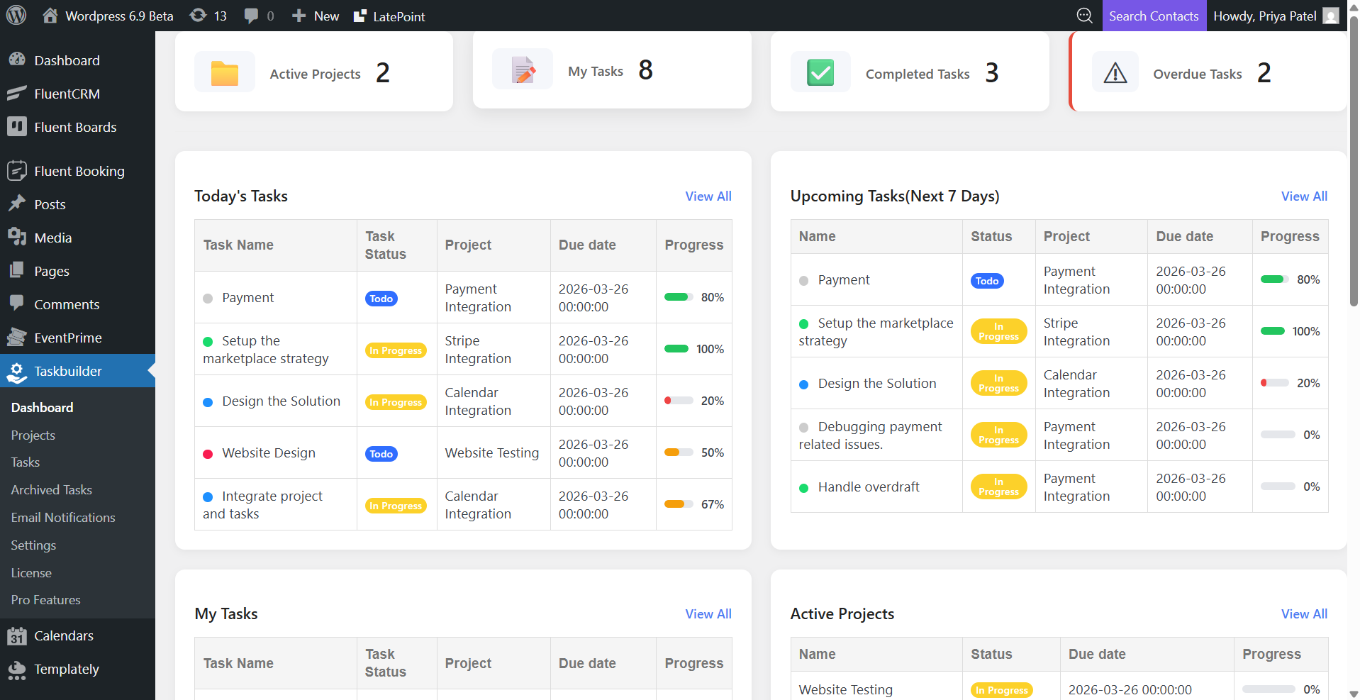The height and width of the screenshot is (700, 1360).
Task: Open EventPrime from the sidebar
Action: point(17,338)
